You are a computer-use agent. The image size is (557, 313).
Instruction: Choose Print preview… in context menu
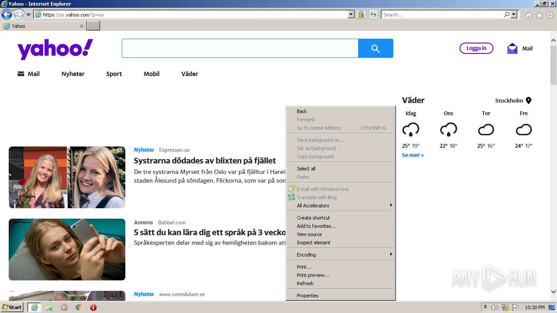point(341,275)
